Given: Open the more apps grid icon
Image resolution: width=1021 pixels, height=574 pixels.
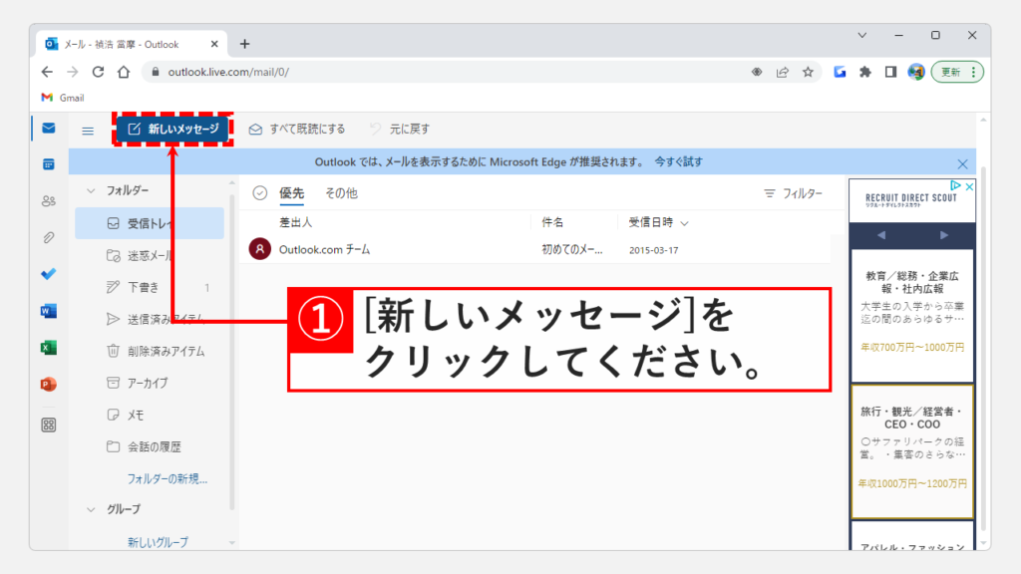Looking at the screenshot, I should pos(48,425).
